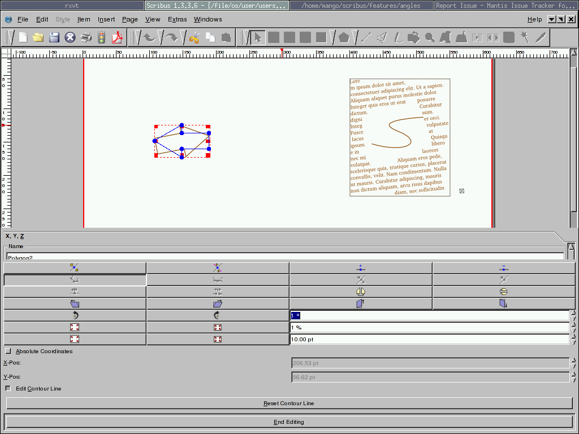Image resolution: width=579 pixels, height=434 pixels.
Task: Click the 1 % scale input field
Action: [x=429, y=327]
